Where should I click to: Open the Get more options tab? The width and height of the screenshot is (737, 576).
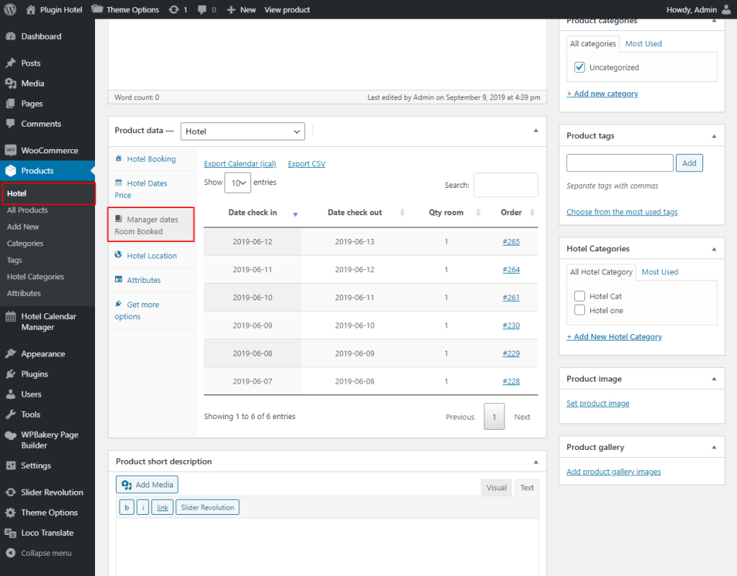click(152, 310)
